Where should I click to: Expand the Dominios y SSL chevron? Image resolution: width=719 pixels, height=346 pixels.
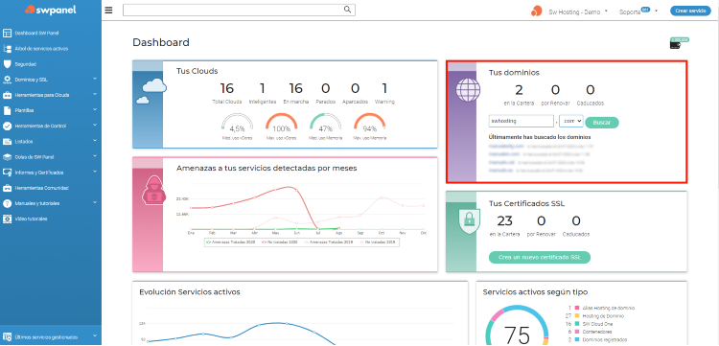pyautogui.click(x=95, y=79)
